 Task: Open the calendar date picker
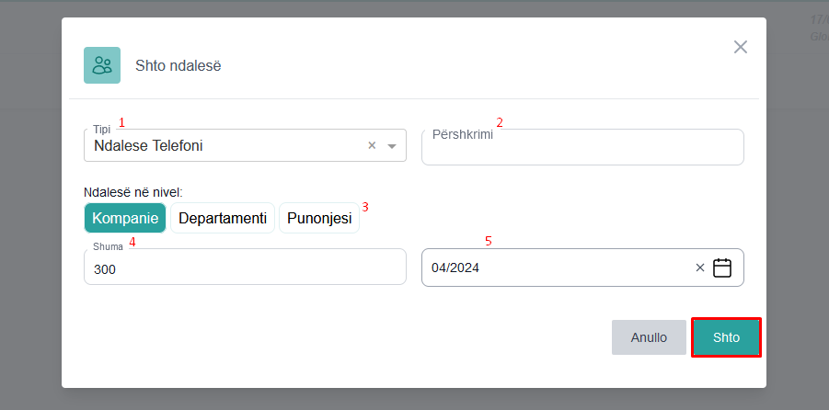pyautogui.click(x=722, y=268)
